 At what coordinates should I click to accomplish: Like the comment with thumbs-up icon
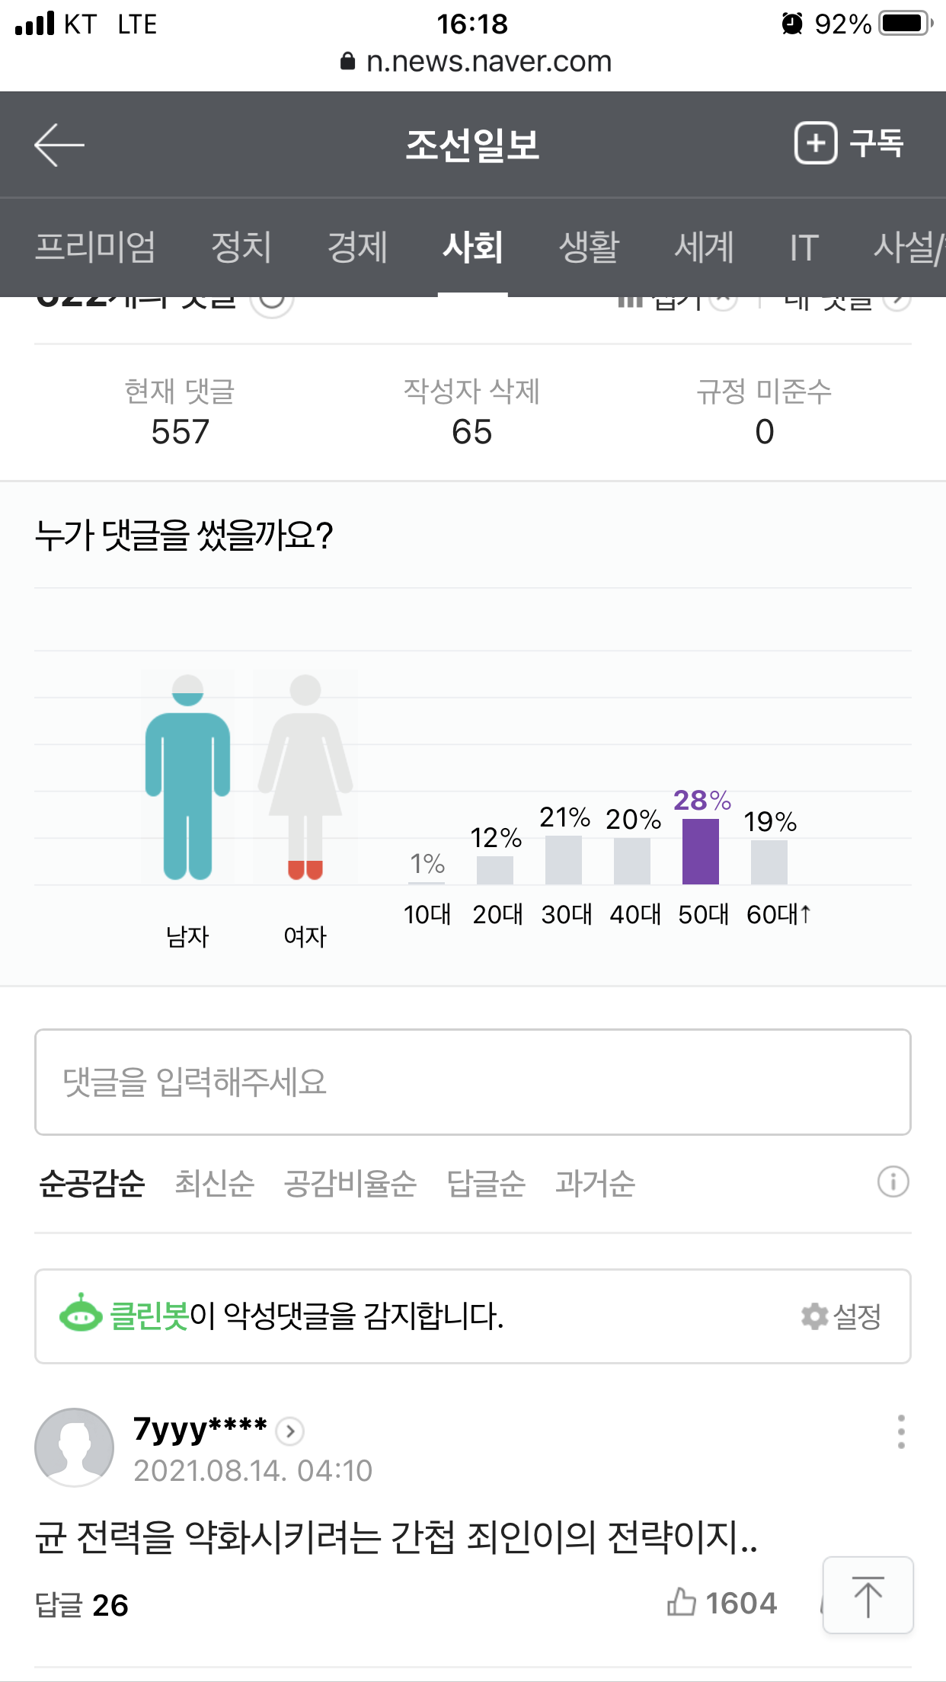click(x=682, y=1602)
